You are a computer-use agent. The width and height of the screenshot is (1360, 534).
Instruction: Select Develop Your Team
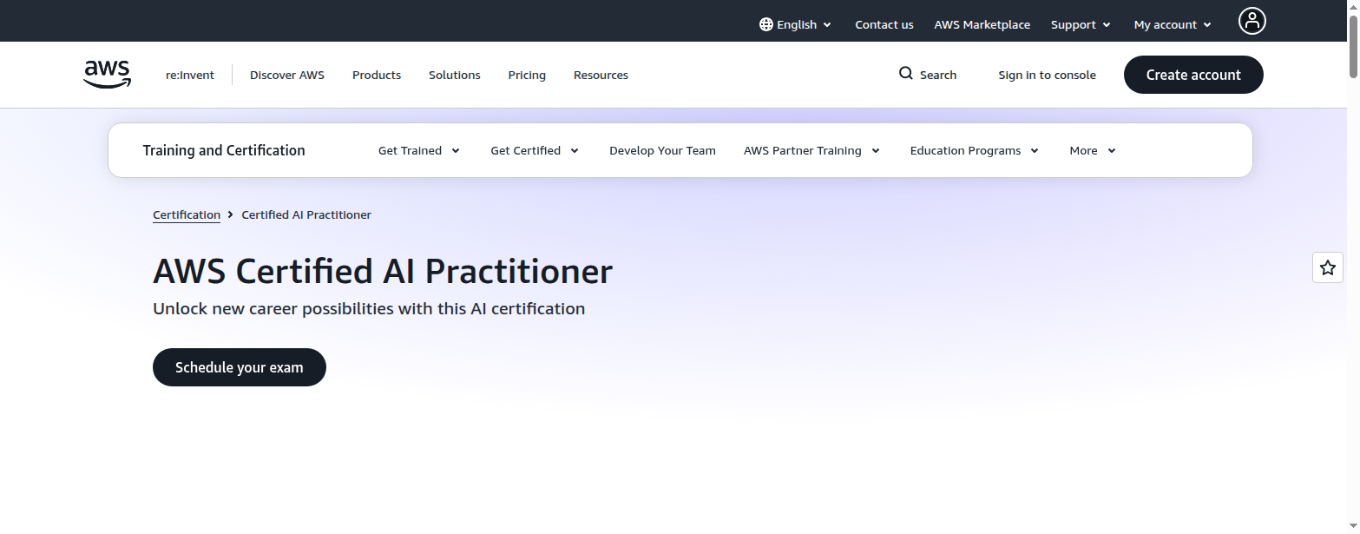pyautogui.click(x=662, y=150)
